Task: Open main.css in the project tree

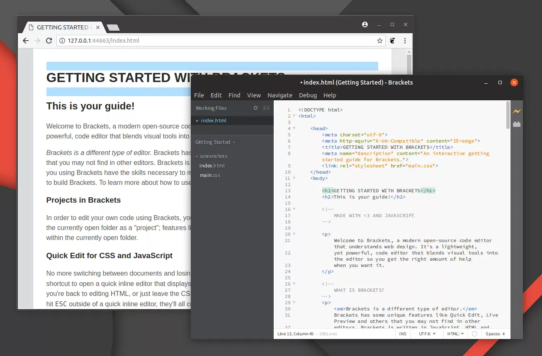Action: point(210,175)
